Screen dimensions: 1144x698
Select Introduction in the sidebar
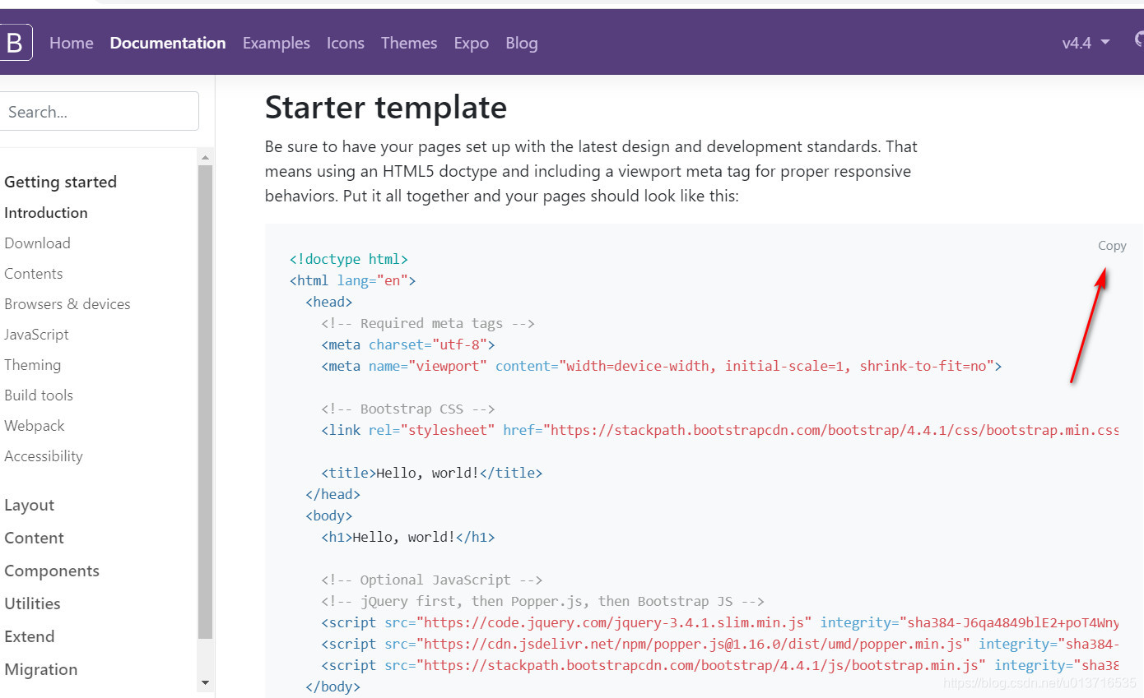(x=46, y=213)
